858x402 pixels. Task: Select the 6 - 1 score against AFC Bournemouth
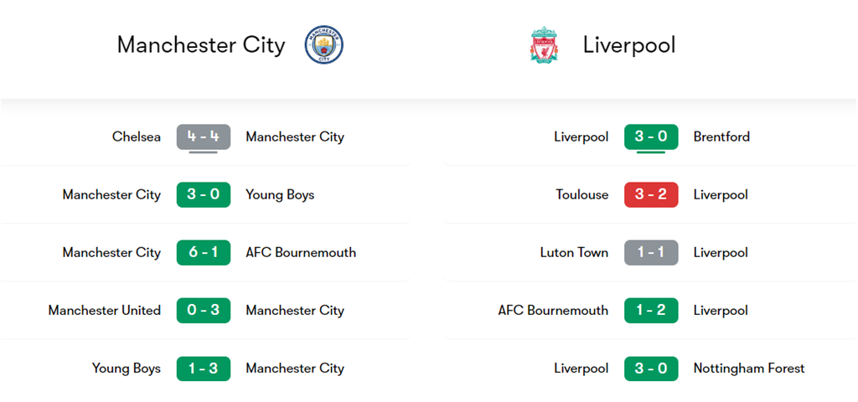[203, 252]
